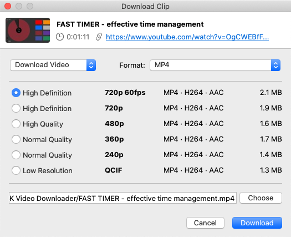Choose Normal Quality 360p radio button

(16, 139)
